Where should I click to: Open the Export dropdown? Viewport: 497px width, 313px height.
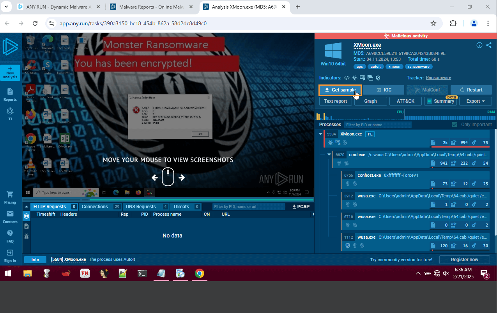(475, 101)
